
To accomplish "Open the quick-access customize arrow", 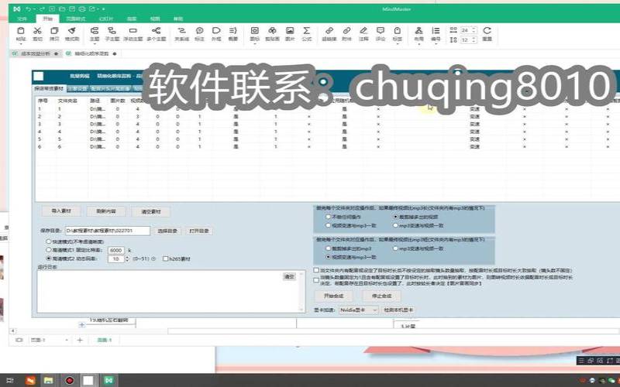I will [104, 9].
